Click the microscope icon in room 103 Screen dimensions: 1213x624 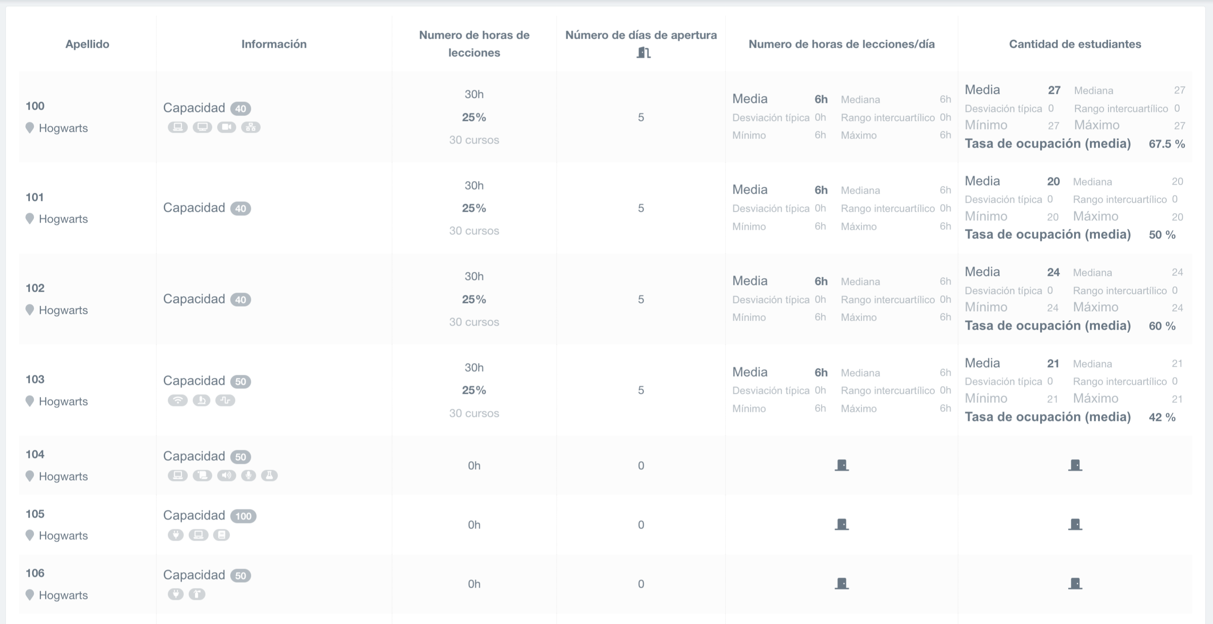click(x=201, y=401)
